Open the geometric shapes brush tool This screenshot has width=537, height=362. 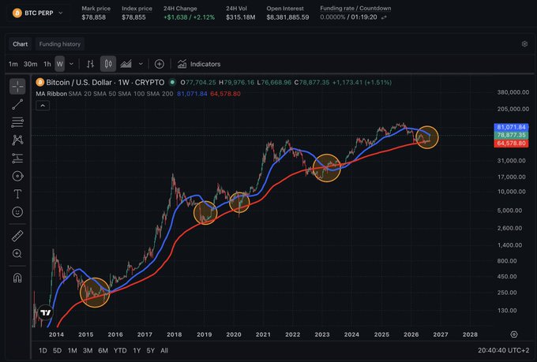pyautogui.click(x=17, y=176)
